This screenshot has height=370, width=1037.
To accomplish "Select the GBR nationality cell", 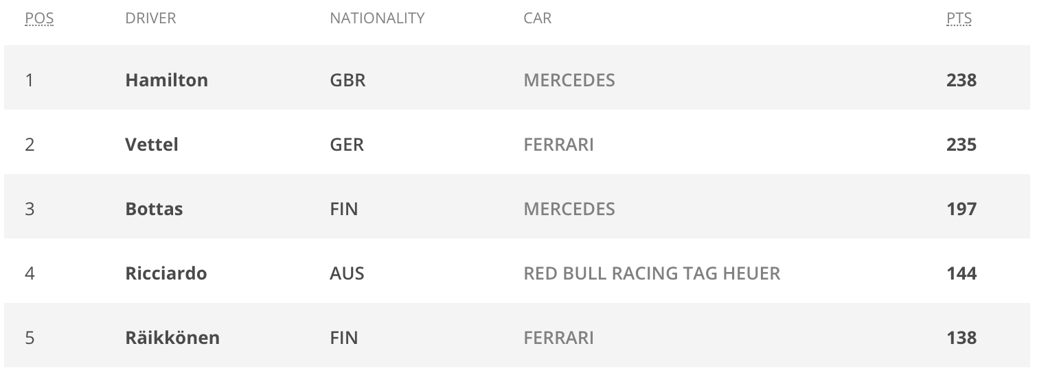I will tap(347, 80).
